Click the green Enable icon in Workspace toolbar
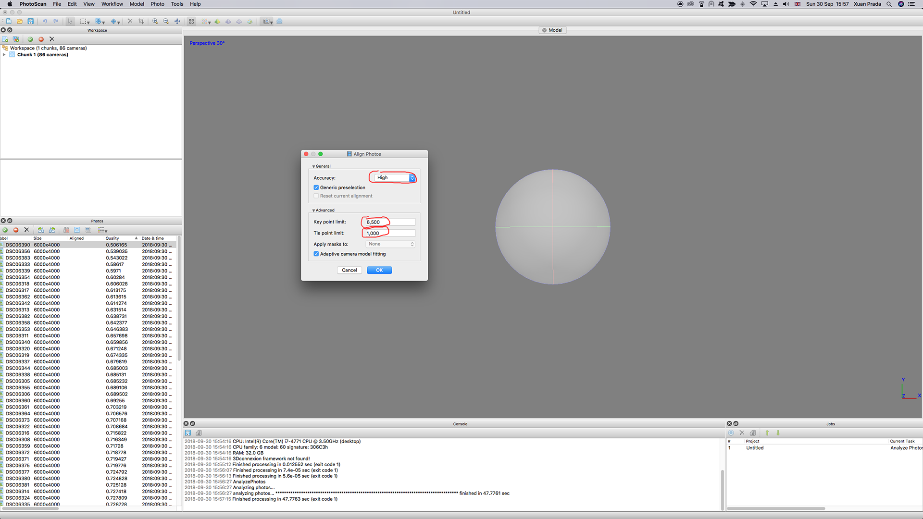The image size is (923, 519). click(30, 39)
